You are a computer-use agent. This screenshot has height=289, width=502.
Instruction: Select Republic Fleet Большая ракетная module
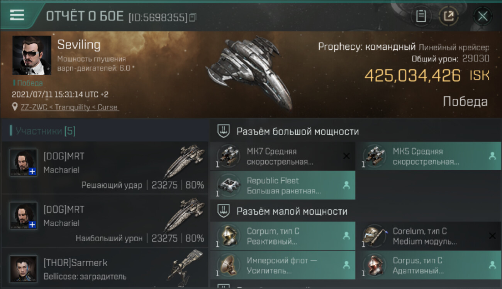point(283,185)
